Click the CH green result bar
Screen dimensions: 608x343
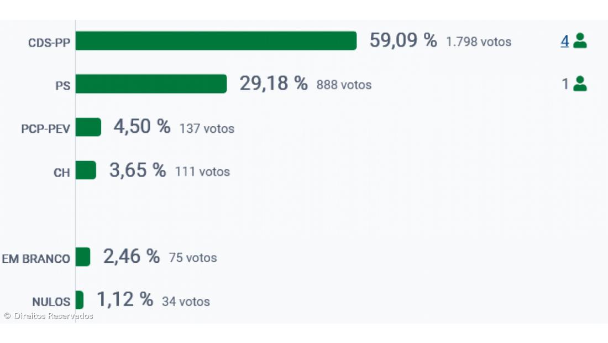point(86,170)
